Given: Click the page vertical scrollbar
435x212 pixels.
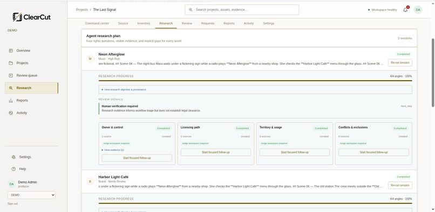Looking at the screenshot, I should [433, 73].
